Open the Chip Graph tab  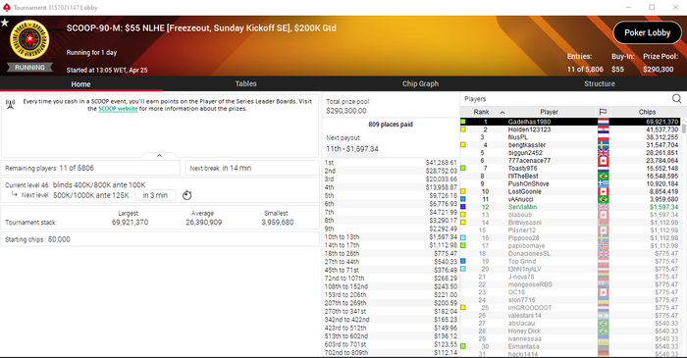(x=420, y=83)
